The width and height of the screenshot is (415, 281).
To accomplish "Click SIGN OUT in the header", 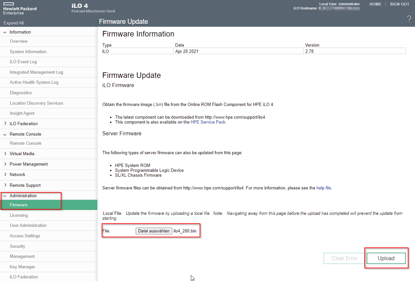I will pyautogui.click(x=399, y=4).
